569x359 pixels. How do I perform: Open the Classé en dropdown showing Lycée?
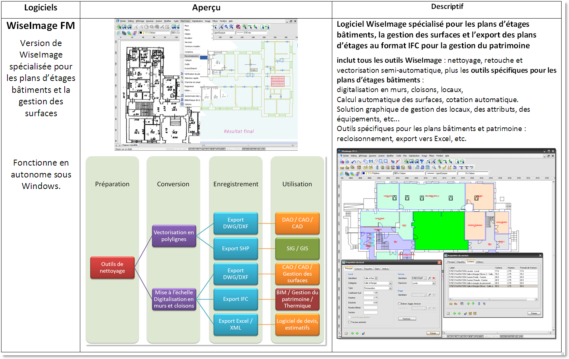[x=434, y=283]
